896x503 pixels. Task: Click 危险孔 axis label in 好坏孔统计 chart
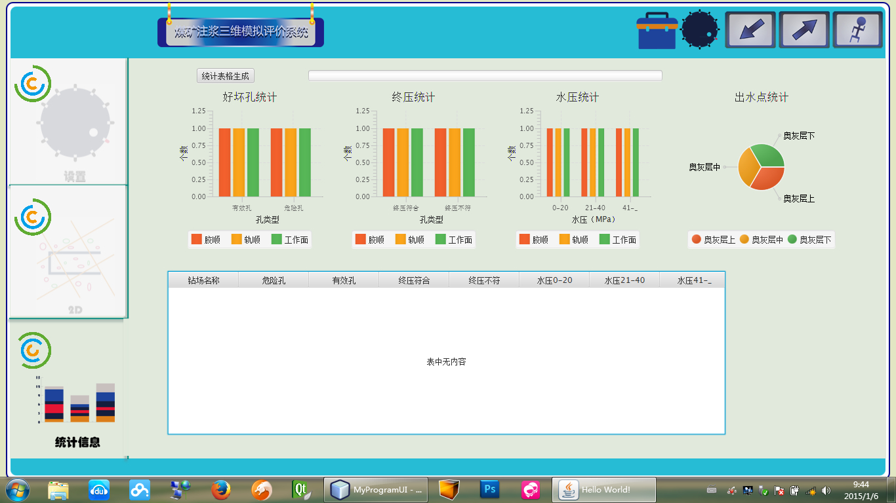(293, 208)
